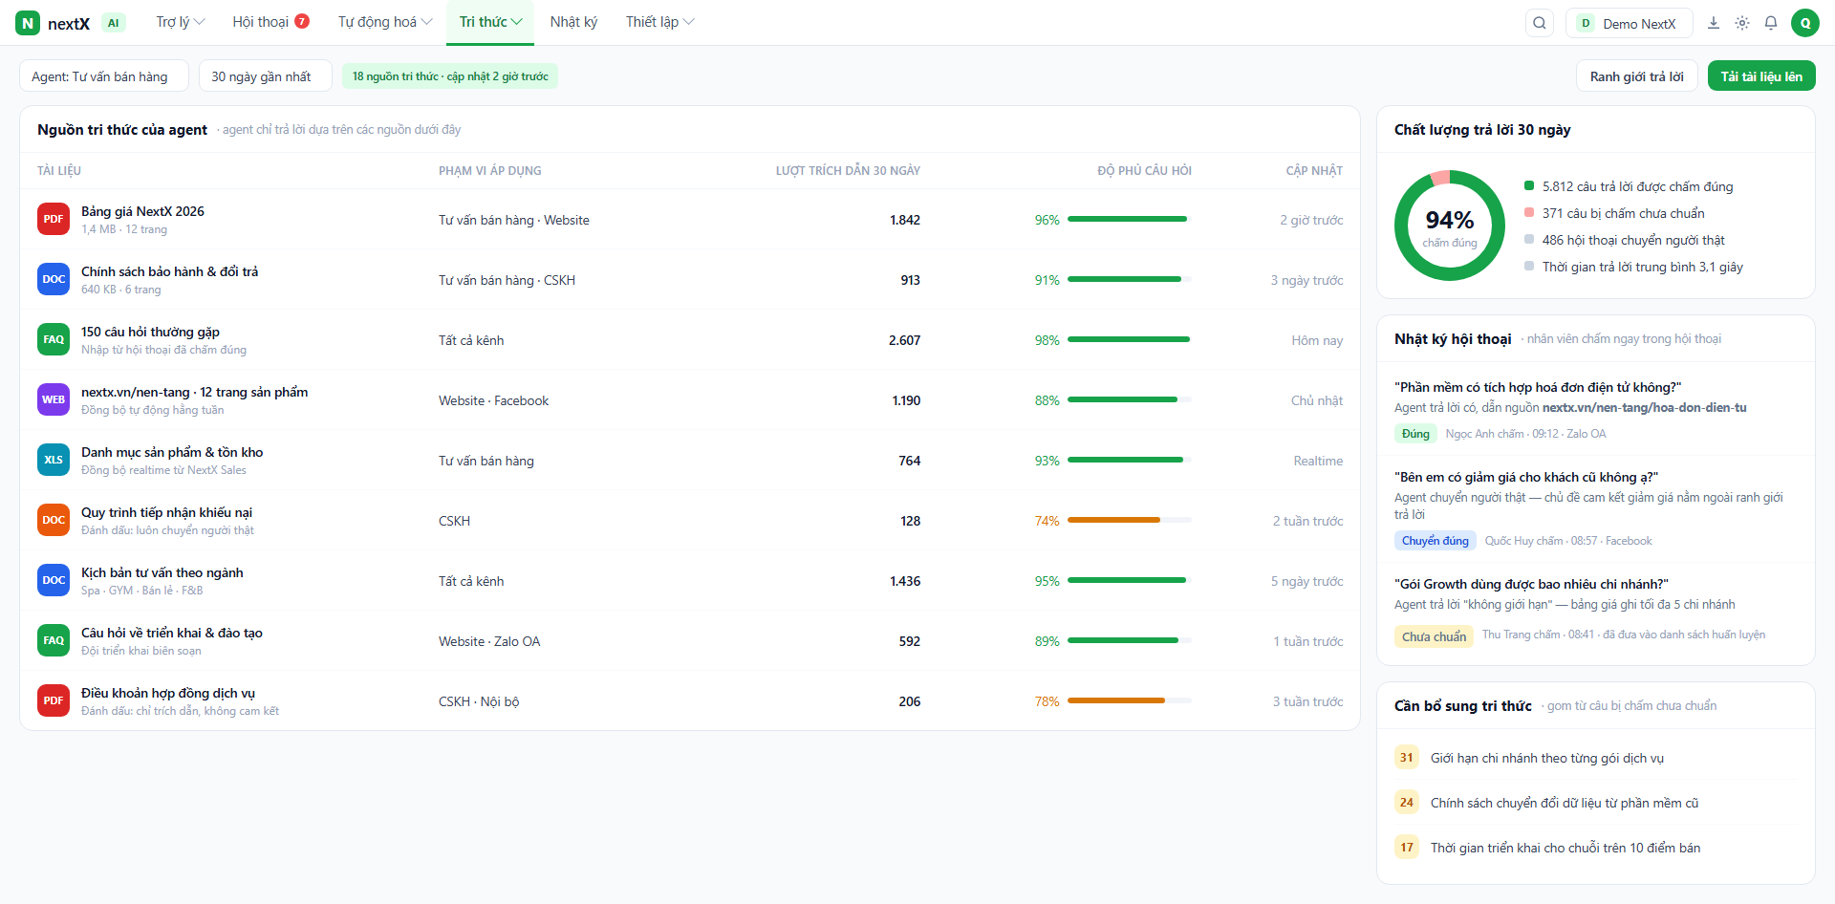The image size is (1835, 904).
Task: Click the Tải tài liệu lên button
Action: point(1761,76)
